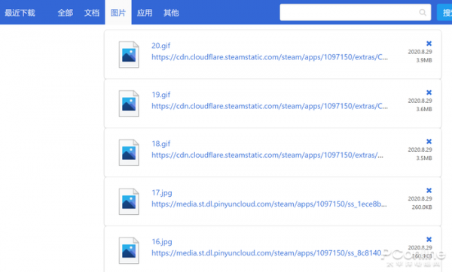Remove 20.gif with its X icon
The width and height of the screenshot is (452, 272).
[429, 44]
